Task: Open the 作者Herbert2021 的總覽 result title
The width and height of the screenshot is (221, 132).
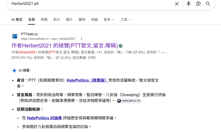Action: click(65, 45)
